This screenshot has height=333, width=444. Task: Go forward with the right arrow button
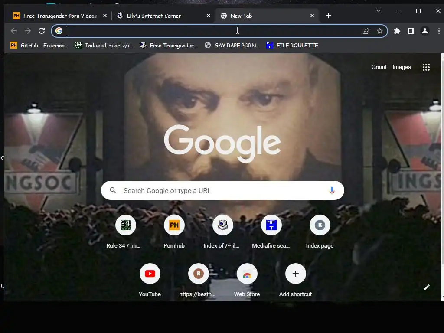[28, 31]
